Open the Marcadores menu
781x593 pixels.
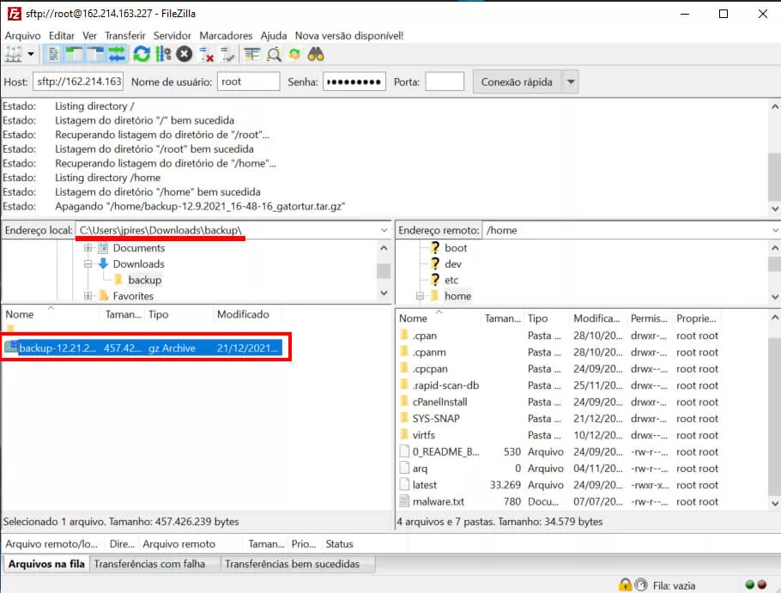[x=226, y=35]
